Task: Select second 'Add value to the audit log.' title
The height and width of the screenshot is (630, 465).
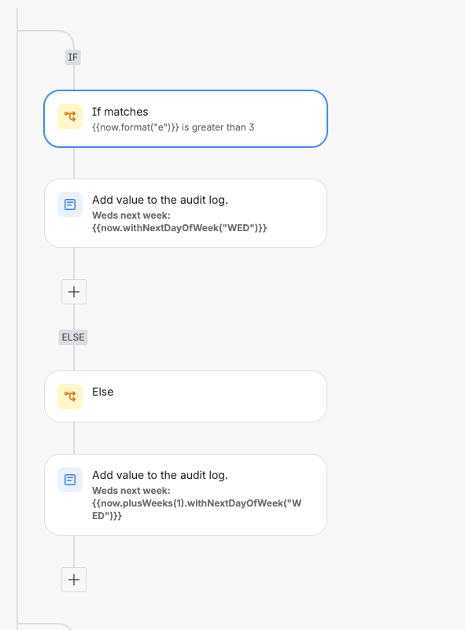Action: pyautogui.click(x=160, y=475)
